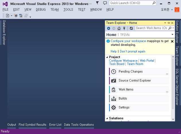This screenshot has width=181, height=134.
Task: Click the grayed-out print toolbar icon
Action: (26, 16)
